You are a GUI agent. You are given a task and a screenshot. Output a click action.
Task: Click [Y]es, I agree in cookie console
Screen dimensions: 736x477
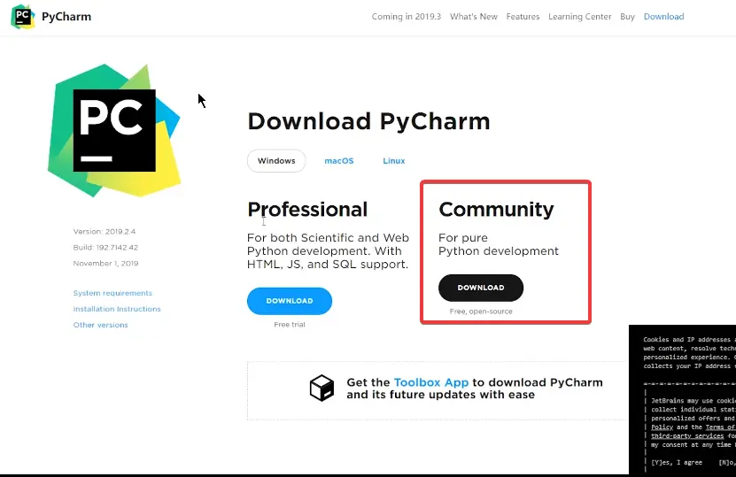click(x=677, y=463)
